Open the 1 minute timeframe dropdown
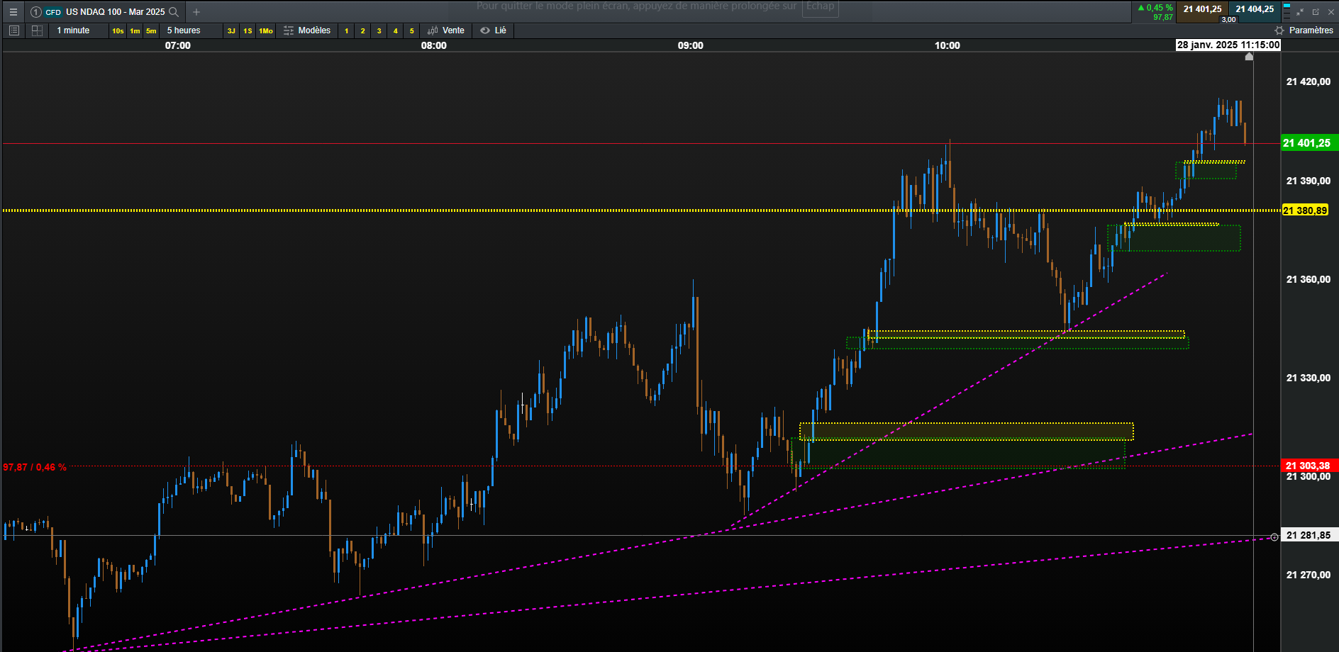This screenshot has width=1339, height=652. 74,30
